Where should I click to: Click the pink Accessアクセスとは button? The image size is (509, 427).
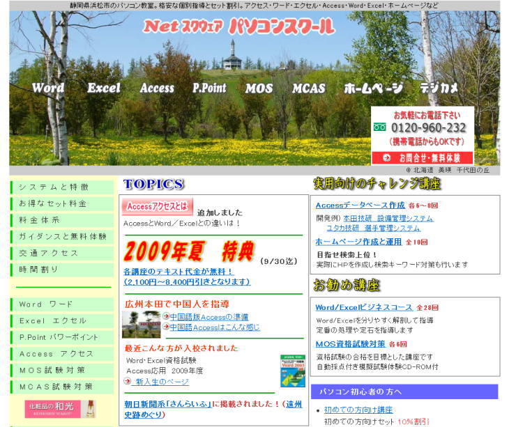tap(158, 206)
